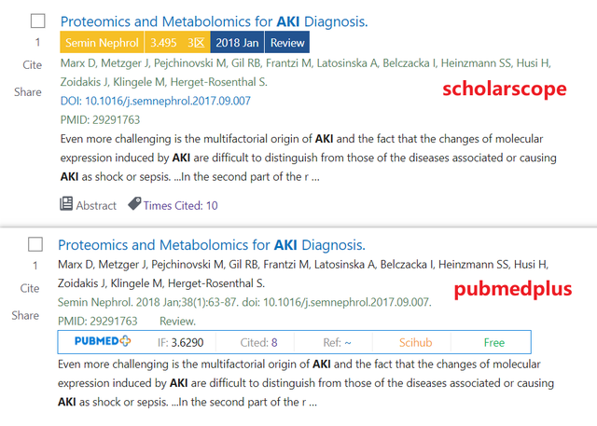
Task: Click the Abstract book icon
Action: click(x=66, y=204)
